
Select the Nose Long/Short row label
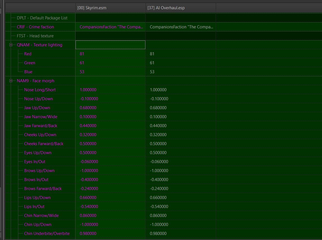(40, 90)
